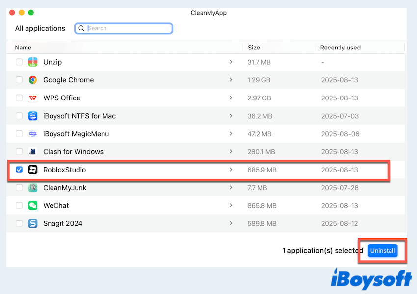Click the WPS Office app icon
This screenshot has height=294, width=417.
33,98
